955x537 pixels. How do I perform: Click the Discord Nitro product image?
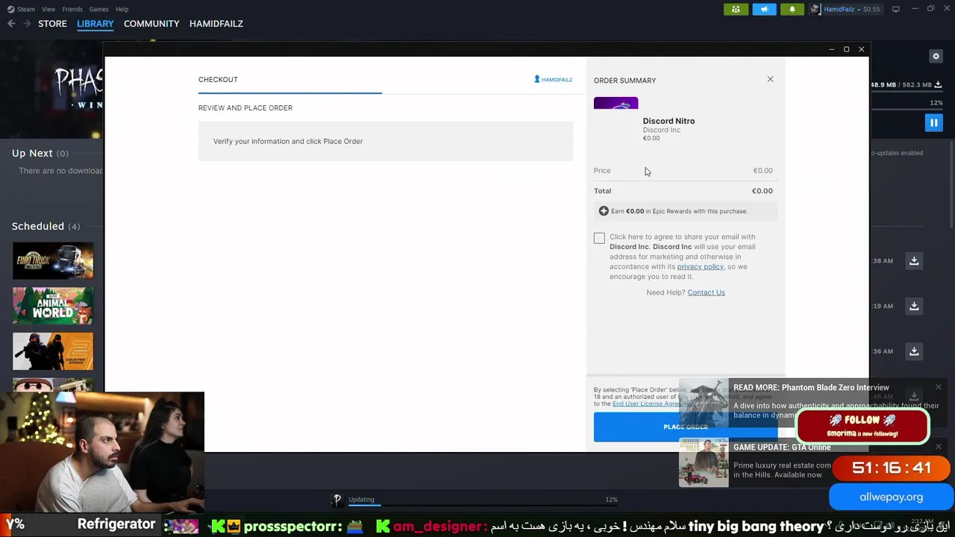pos(616,103)
